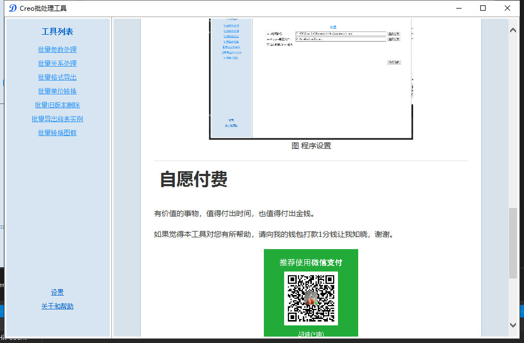
Task: Open 批量转换图框 tool
Action: pyautogui.click(x=57, y=133)
